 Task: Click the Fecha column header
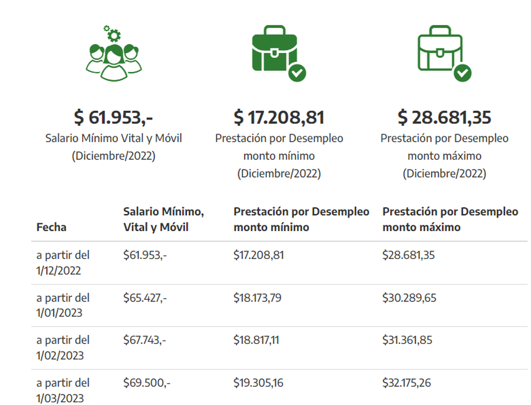point(51,227)
